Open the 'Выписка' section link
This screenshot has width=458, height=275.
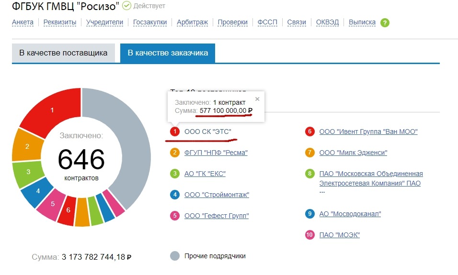click(362, 22)
